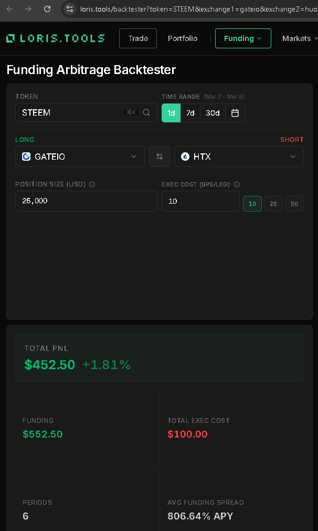Expand the Funding menu

coord(243,38)
